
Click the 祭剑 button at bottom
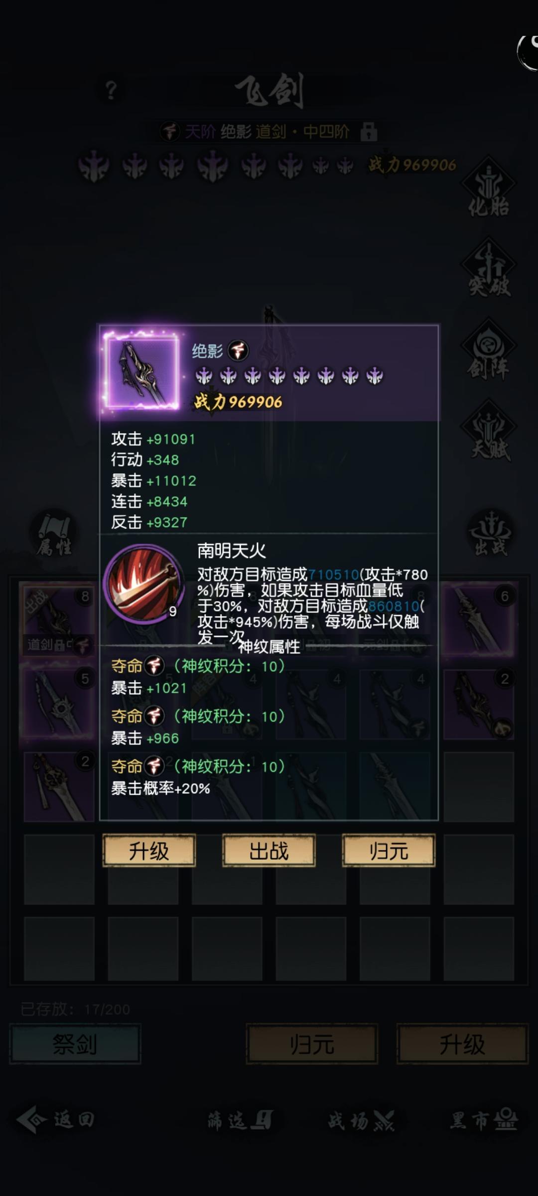[75, 1044]
